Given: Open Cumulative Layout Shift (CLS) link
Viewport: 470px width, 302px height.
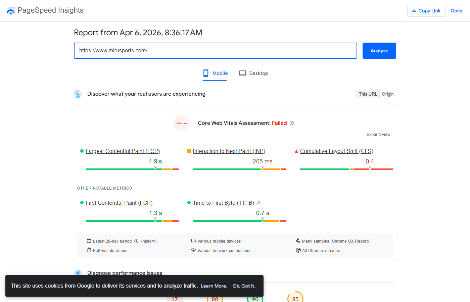Looking at the screenshot, I should [x=337, y=151].
